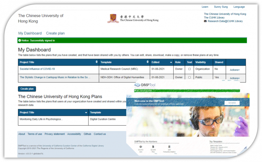Image resolution: width=262 pixels, height=162 pixels.
Task: Click the Participating Institutions building icon
Action: [x=169, y=147]
